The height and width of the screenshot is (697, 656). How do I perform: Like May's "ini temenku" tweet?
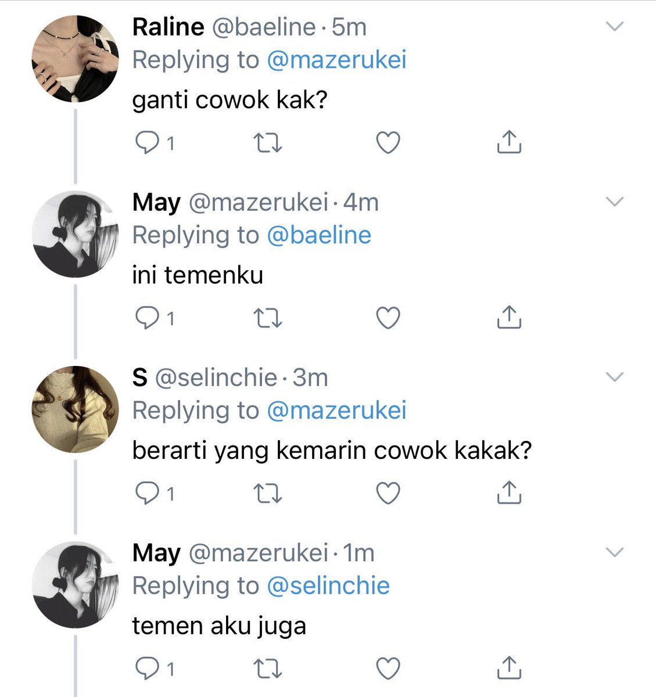point(388,318)
